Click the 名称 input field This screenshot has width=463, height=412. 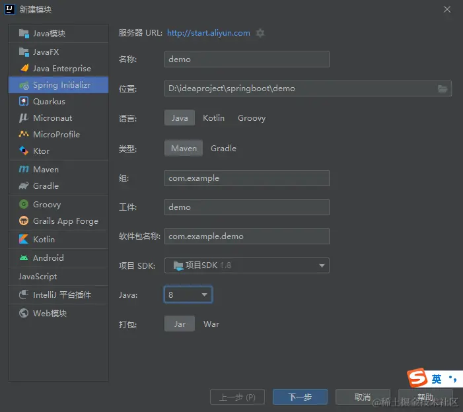click(x=247, y=59)
